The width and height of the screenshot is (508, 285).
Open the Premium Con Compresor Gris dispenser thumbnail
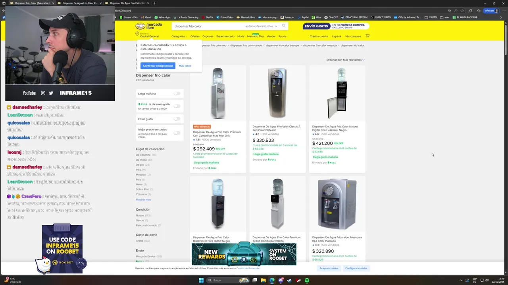[x=218, y=94]
